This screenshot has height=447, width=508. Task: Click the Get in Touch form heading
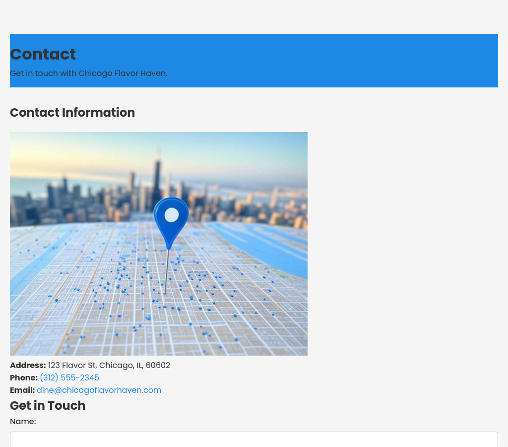pos(48,406)
